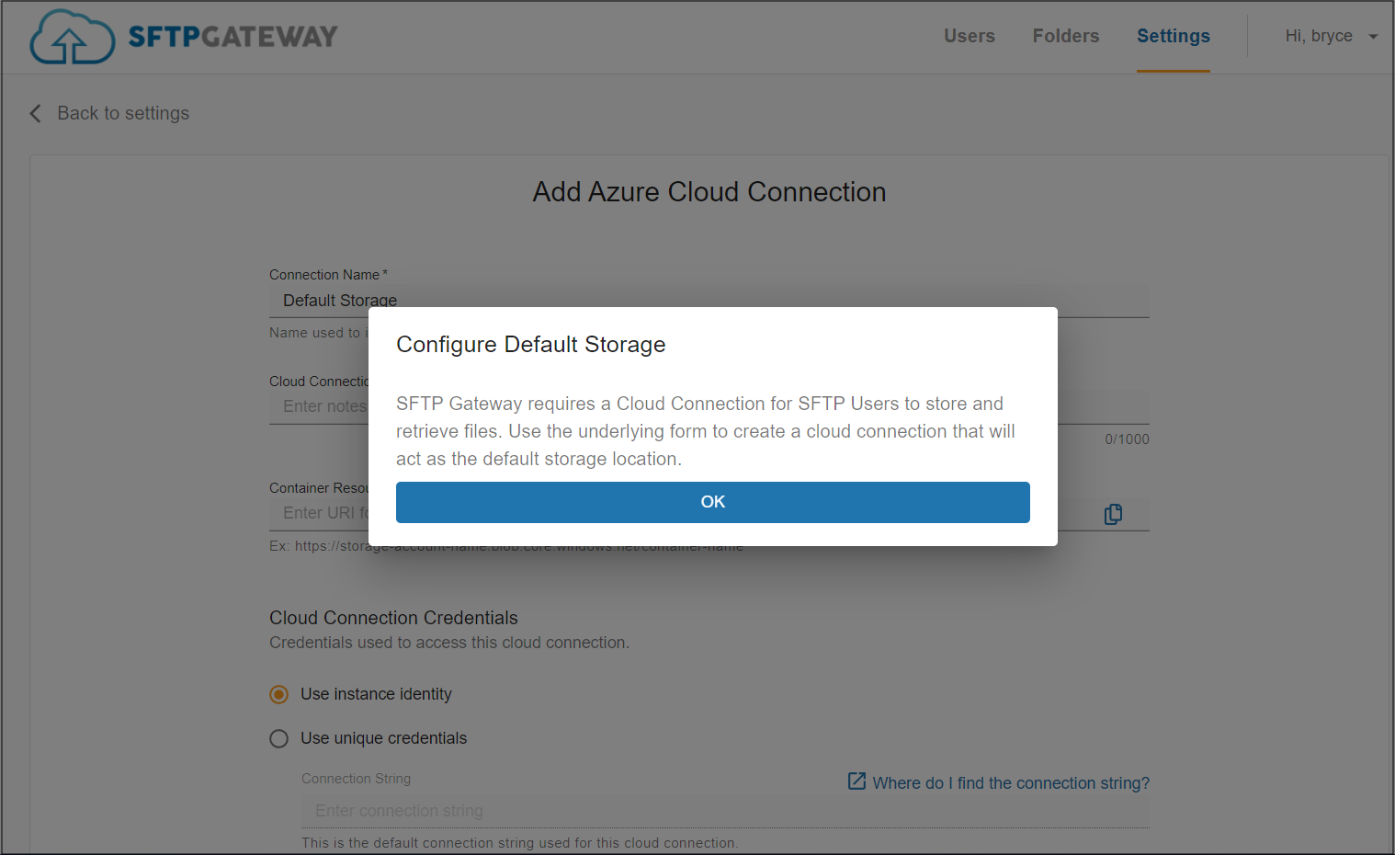Go to the Users tab
The image size is (1395, 855).
point(970,36)
